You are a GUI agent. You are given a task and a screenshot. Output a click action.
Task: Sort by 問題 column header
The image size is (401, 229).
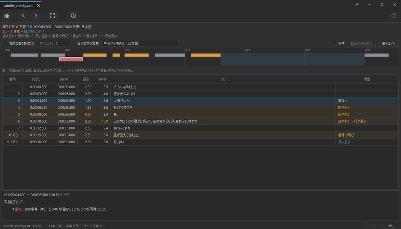[x=367, y=79]
